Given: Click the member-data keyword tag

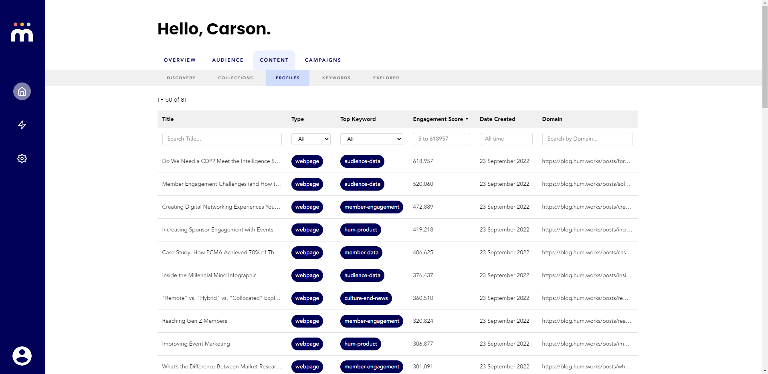Looking at the screenshot, I should click(x=361, y=253).
